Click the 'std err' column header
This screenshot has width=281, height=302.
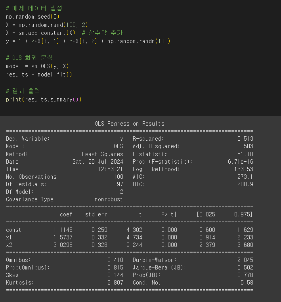tap(96, 214)
